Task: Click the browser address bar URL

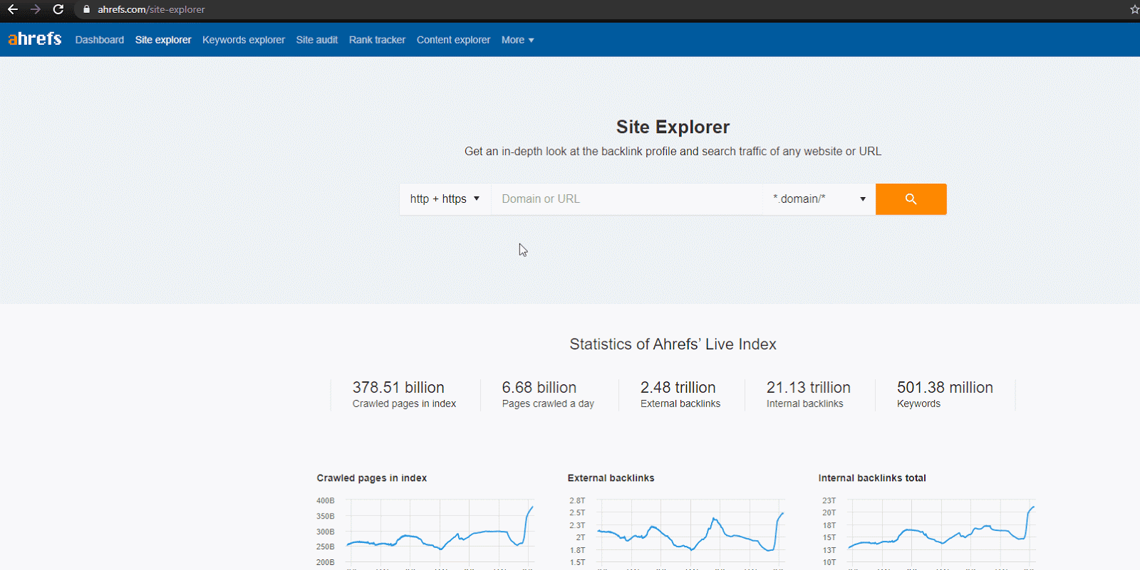Action: (152, 9)
